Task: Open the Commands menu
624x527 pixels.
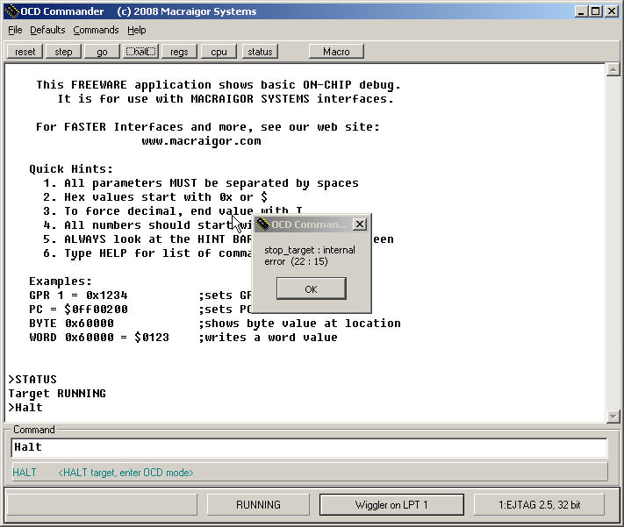Action: 96,30
